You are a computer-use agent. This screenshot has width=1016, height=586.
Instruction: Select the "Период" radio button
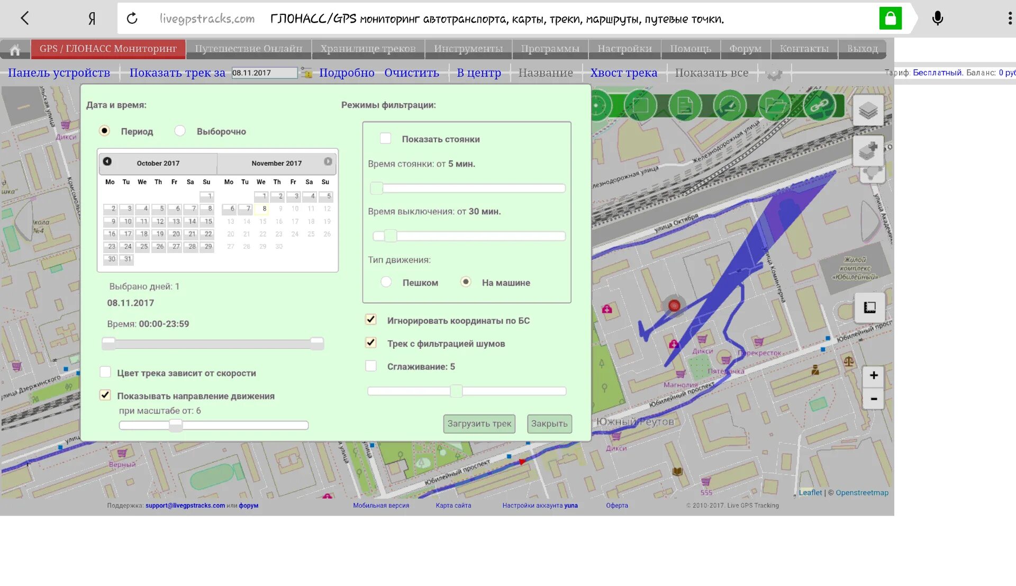point(105,131)
